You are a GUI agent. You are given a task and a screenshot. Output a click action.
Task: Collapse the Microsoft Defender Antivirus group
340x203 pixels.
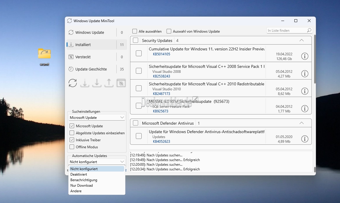(301, 123)
